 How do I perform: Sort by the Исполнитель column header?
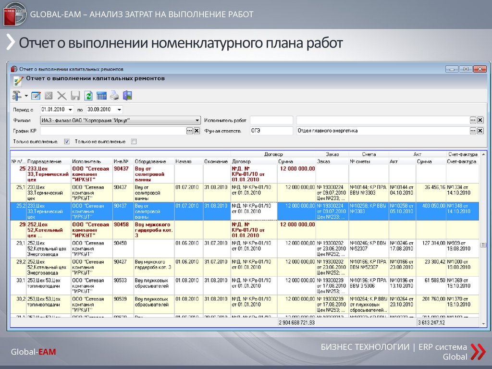click(92, 161)
